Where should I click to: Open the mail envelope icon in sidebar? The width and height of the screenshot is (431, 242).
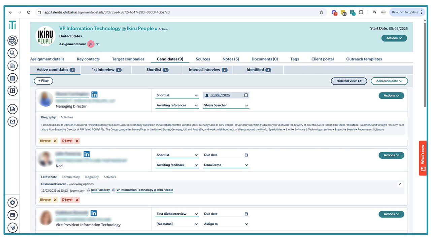pyautogui.click(x=12, y=121)
